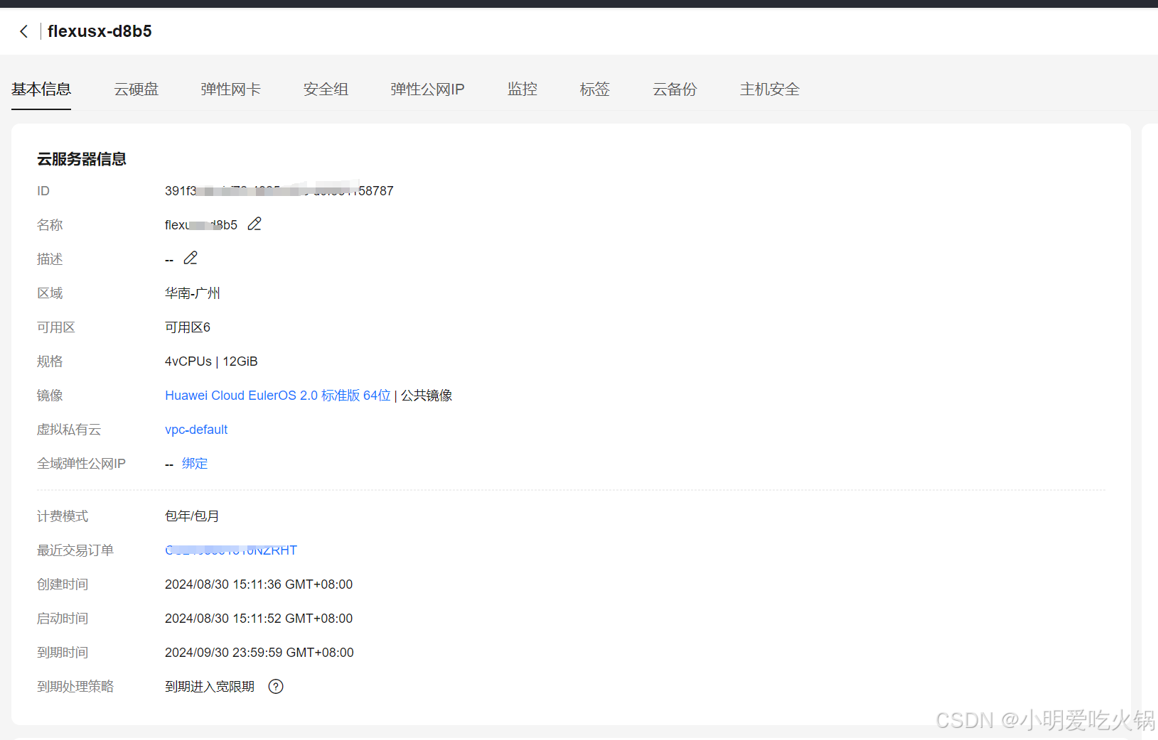Open the help tooltip next to 到期处理策略
The width and height of the screenshot is (1158, 740).
point(276,686)
